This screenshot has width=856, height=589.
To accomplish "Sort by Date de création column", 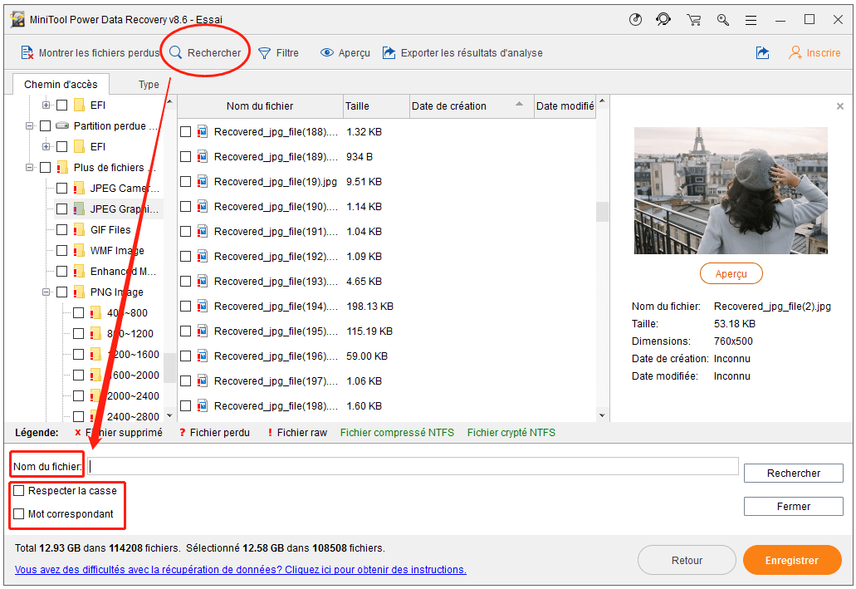I will pos(471,106).
